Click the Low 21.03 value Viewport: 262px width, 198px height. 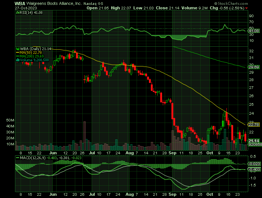(143, 8)
